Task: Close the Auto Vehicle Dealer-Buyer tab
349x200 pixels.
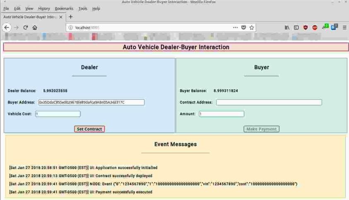Action: 61,17
